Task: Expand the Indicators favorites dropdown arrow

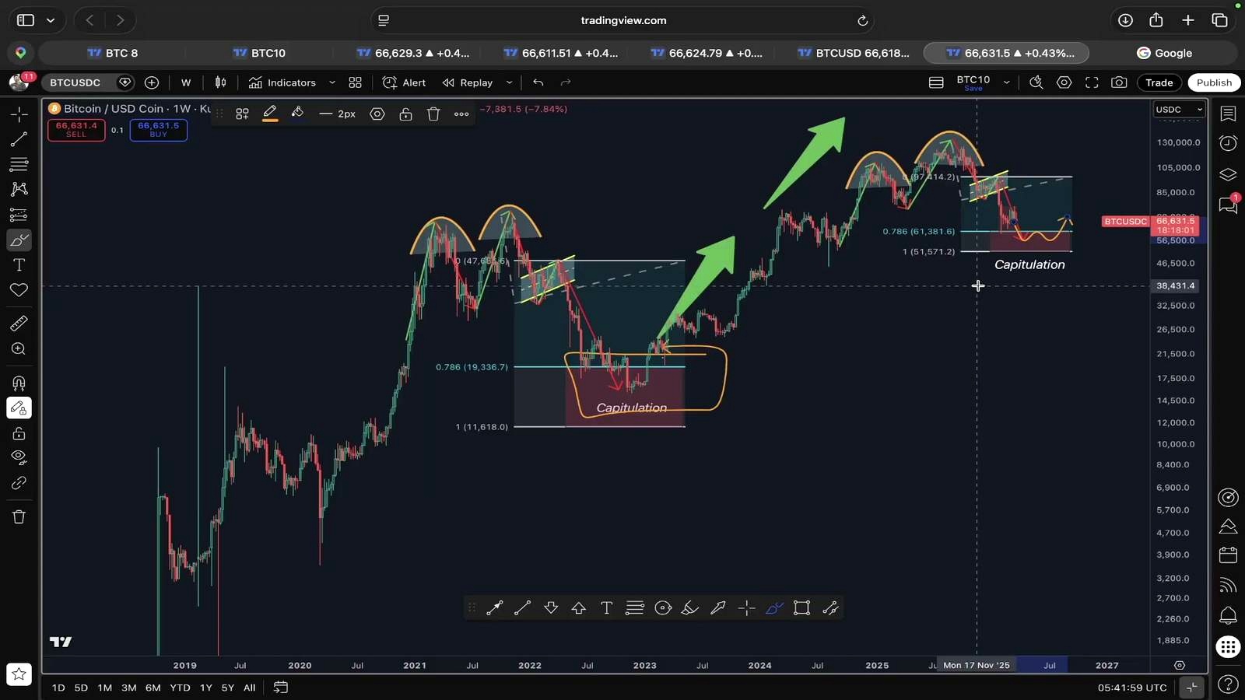Action: (x=332, y=82)
